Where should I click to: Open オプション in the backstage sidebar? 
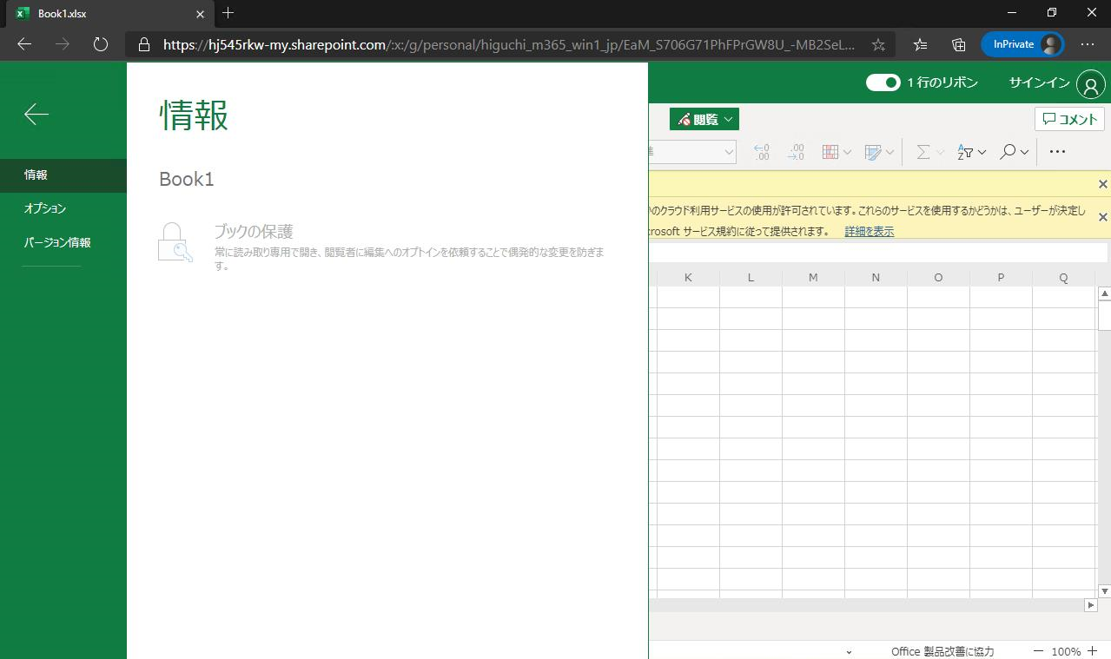click(x=63, y=208)
